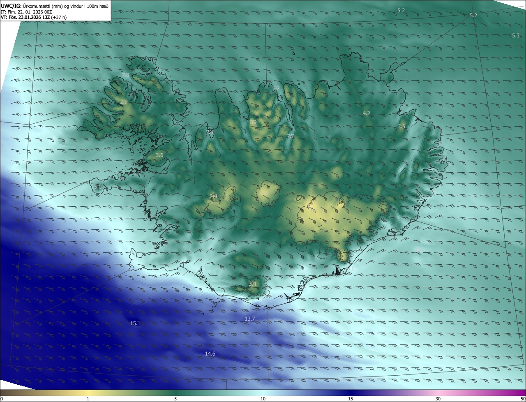Click the '10' tick on the color scale
This screenshot has height=402, width=526.
tap(263, 399)
